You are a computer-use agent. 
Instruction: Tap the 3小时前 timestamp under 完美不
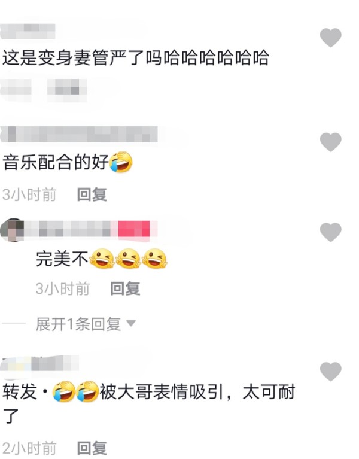pyautogui.click(x=63, y=288)
